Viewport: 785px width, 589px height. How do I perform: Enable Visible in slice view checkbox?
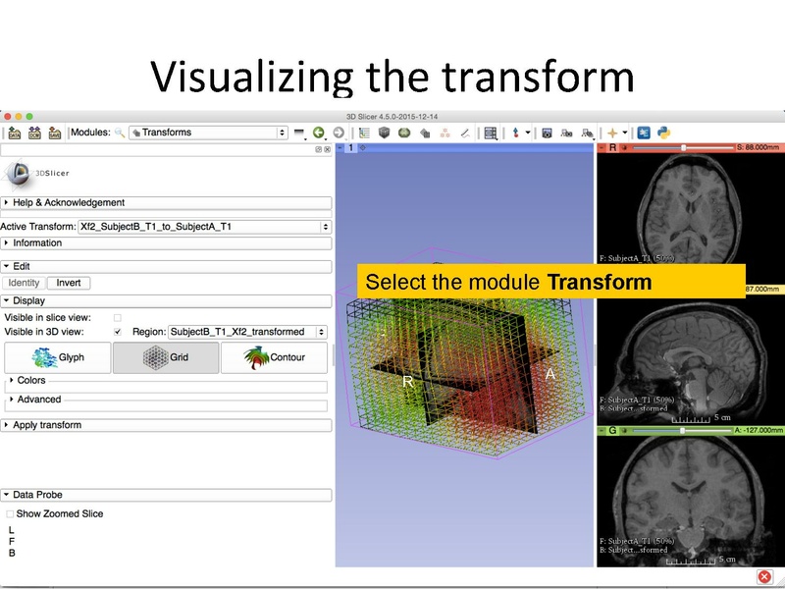118,318
